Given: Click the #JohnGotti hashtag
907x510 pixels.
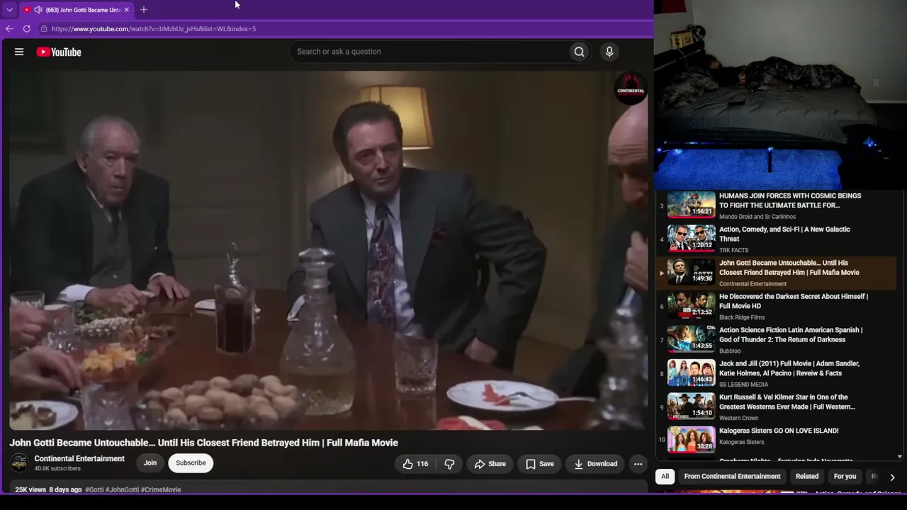Looking at the screenshot, I should coord(122,489).
